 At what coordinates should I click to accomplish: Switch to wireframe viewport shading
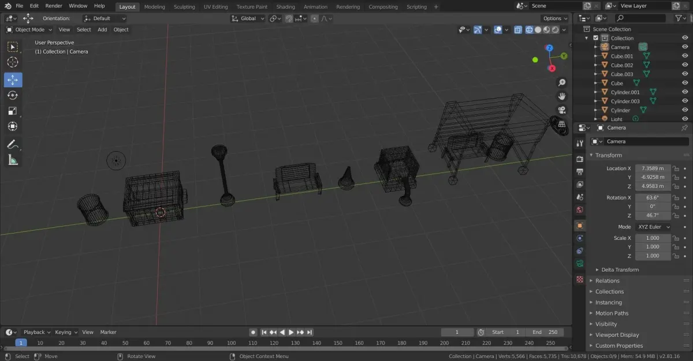coord(528,30)
